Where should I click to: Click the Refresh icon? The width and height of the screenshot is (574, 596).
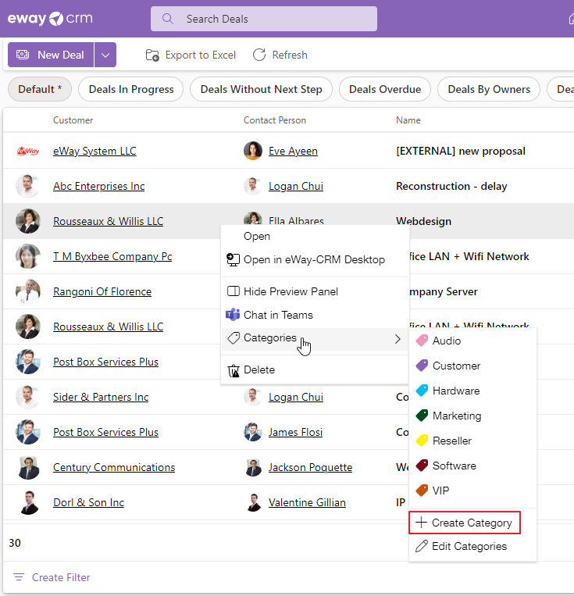pyautogui.click(x=259, y=55)
